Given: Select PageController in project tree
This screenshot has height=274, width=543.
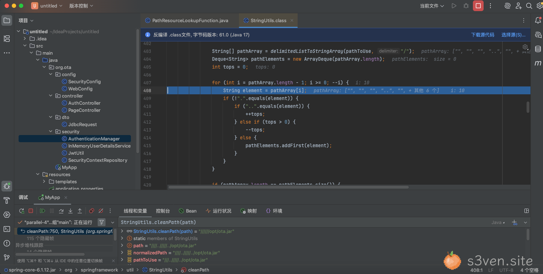Looking at the screenshot, I should tap(84, 110).
